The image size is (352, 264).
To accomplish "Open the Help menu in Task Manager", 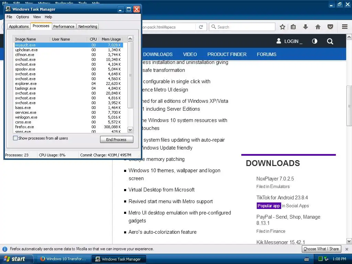I will coord(48,17).
